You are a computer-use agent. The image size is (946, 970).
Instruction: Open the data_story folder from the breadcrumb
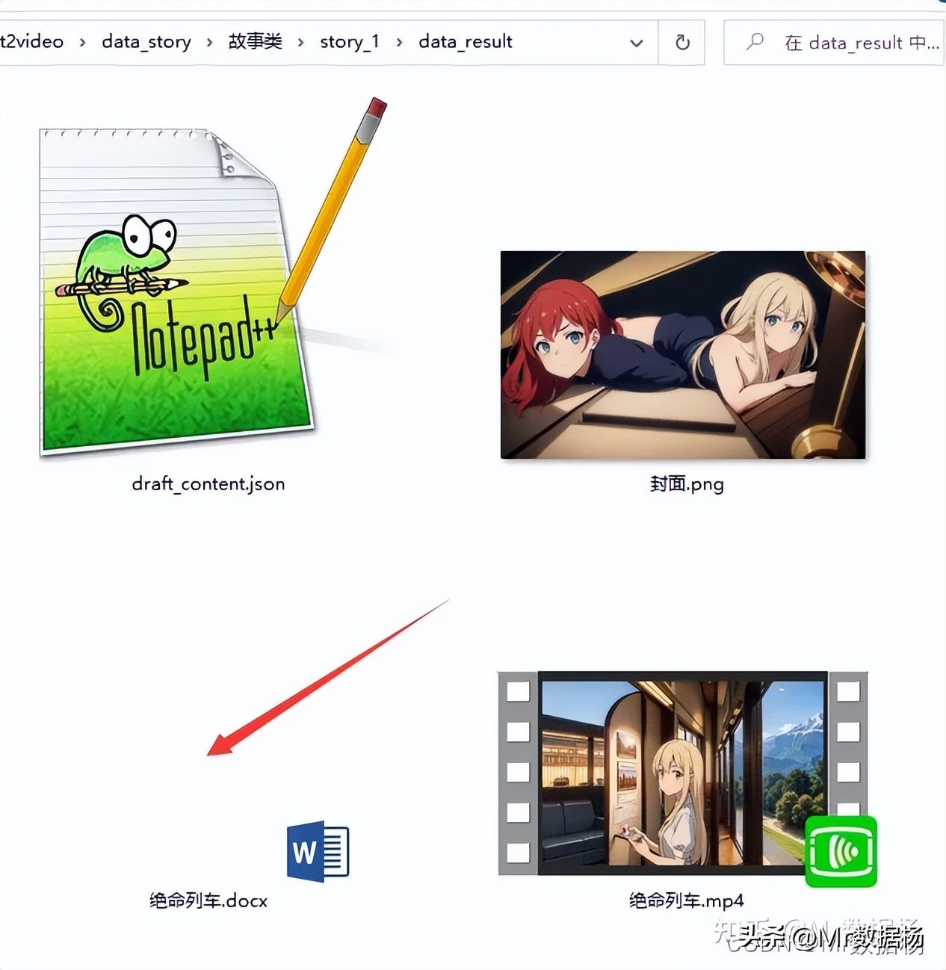point(146,42)
